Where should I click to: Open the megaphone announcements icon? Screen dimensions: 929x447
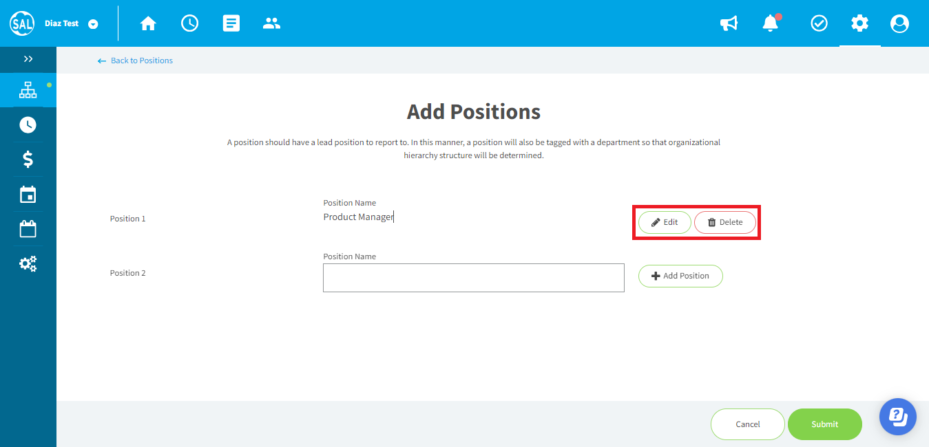point(729,23)
